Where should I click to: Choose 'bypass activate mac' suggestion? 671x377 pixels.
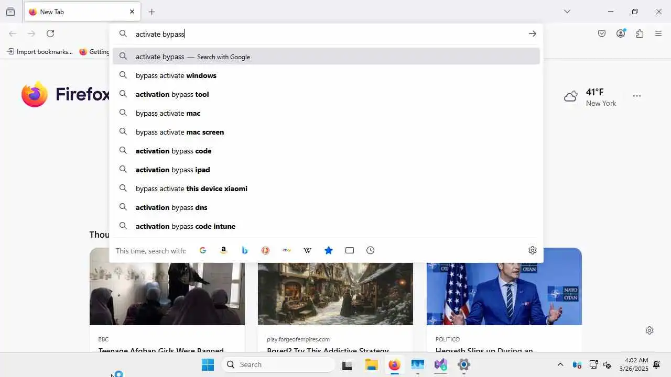pos(326,113)
